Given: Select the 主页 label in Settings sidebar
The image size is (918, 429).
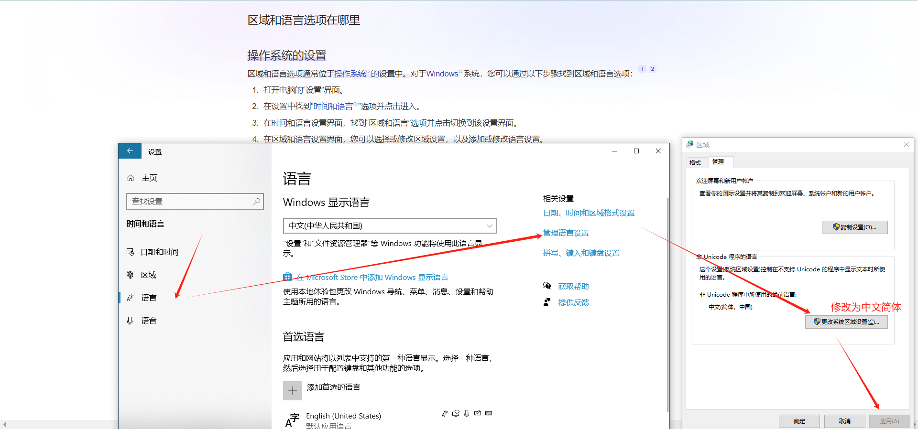Looking at the screenshot, I should coord(149,178).
